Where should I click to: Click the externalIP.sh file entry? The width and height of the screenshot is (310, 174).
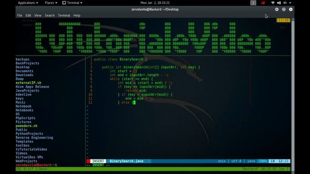pyautogui.click(x=28, y=83)
